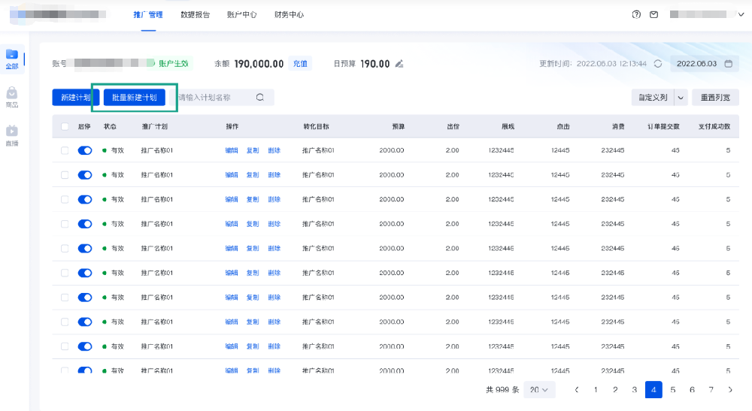Open the 财务中心 tab
Image resolution: width=752 pixels, height=411 pixels.
point(289,14)
